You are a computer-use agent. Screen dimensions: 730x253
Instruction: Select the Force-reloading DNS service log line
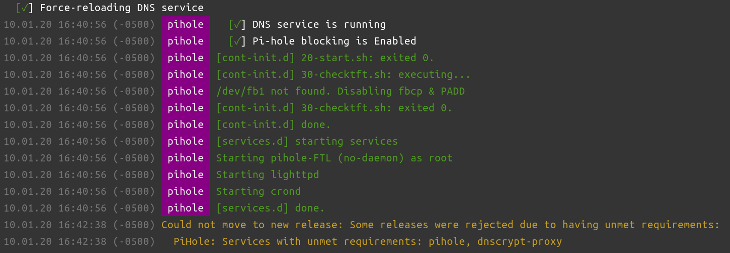click(x=121, y=8)
